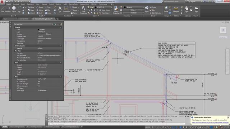Image resolution: width=230 pixels, height=129 pixels.
Task: Click the Stretch tool
Action: [31, 13]
